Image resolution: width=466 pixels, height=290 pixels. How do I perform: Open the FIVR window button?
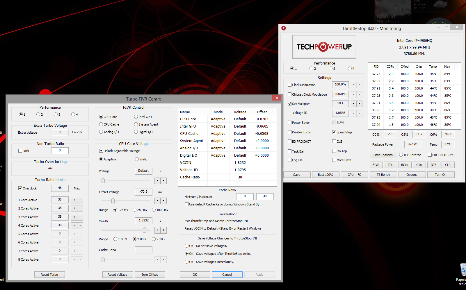click(x=376, y=165)
